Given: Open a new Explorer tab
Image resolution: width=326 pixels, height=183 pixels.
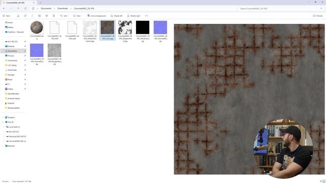Looking at the screenshot, I should tap(40, 3).
